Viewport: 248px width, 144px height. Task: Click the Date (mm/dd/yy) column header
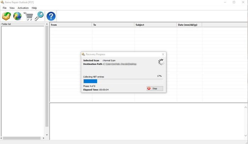[x=189, y=25]
